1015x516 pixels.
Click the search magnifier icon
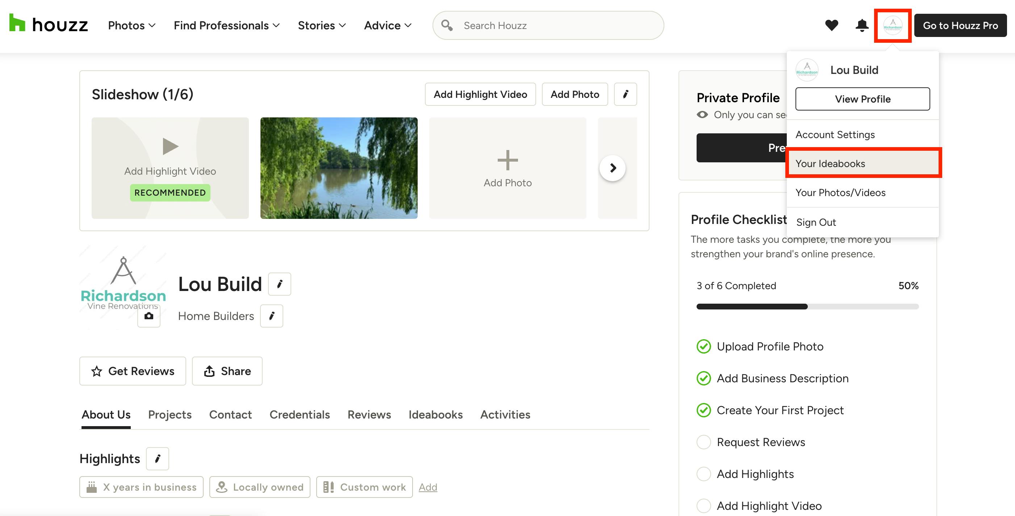446,25
